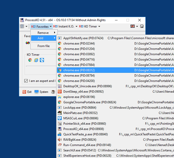The image size is (174, 158).
Task: Click the Internet Explorer icon in KO Timer
Action: pyautogui.click(x=36, y=60)
